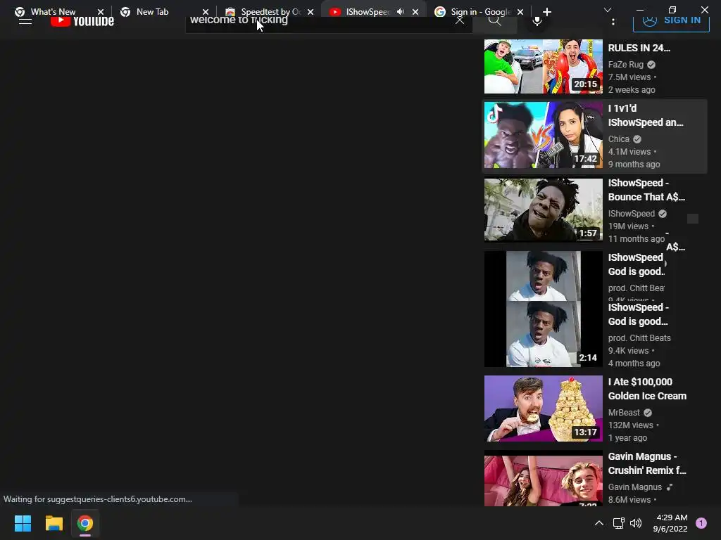
Task: Click IShowSpeed channel name under Bounce video
Action: (632, 214)
